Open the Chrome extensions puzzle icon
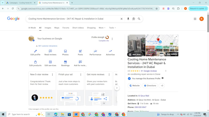 tap(178, 9)
